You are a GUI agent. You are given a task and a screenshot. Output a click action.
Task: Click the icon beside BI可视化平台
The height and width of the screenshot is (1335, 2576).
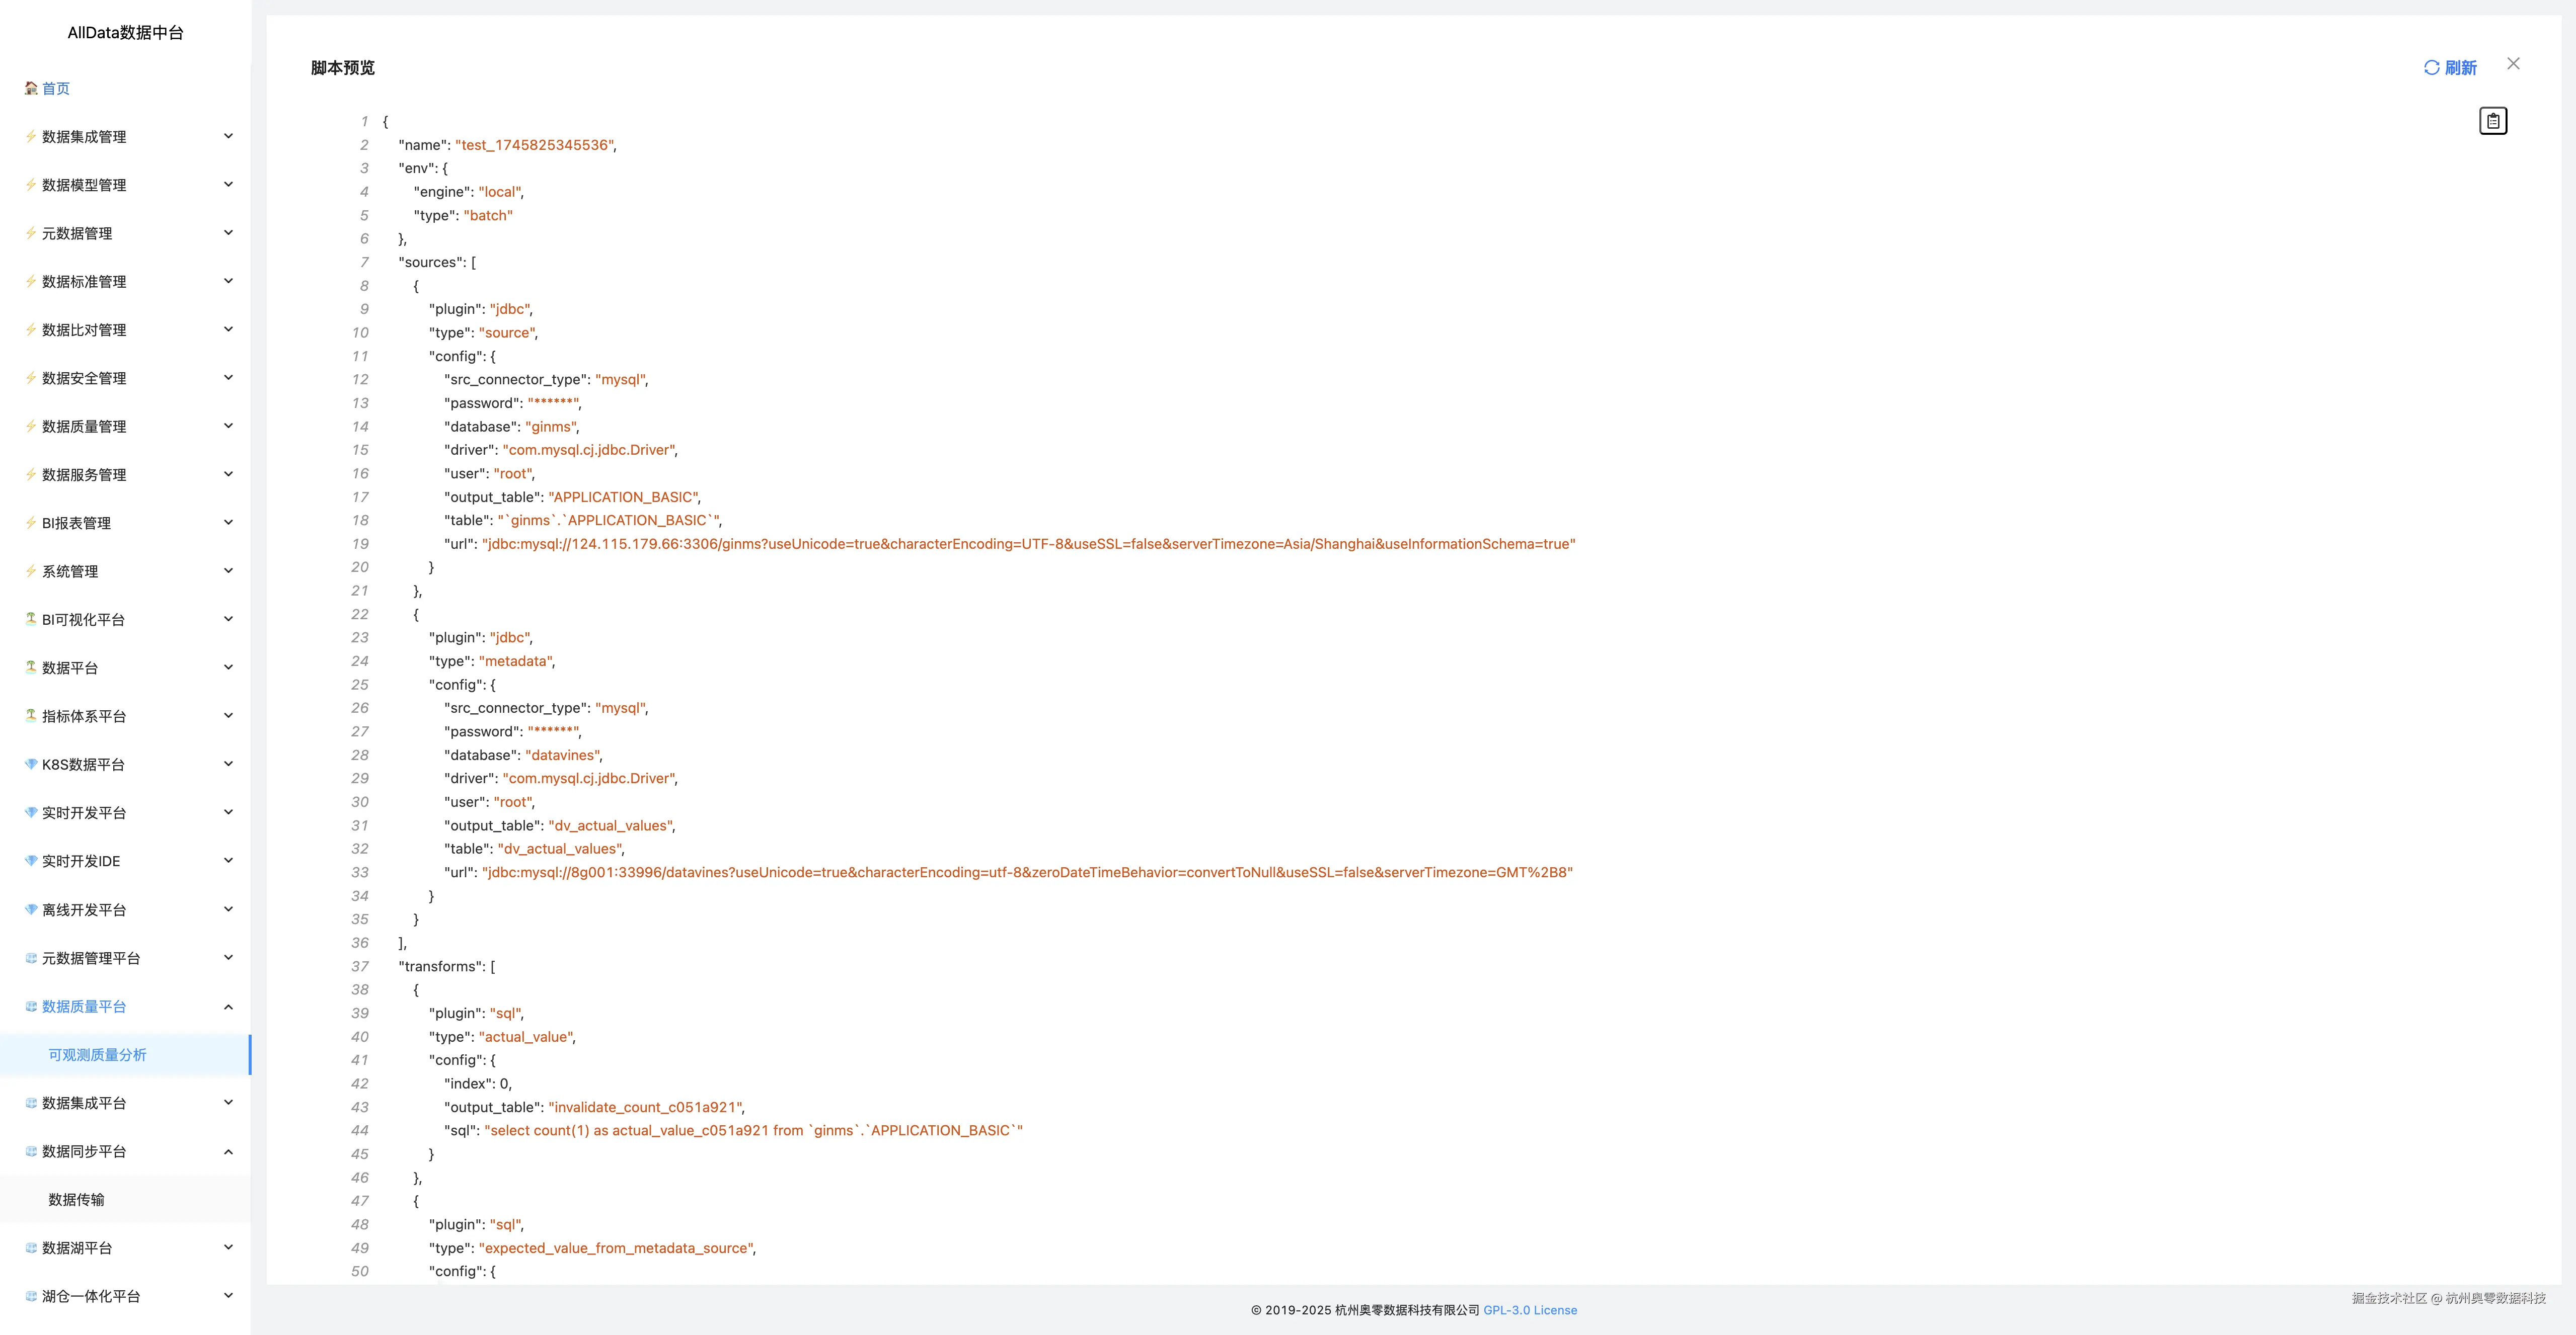coord(31,620)
